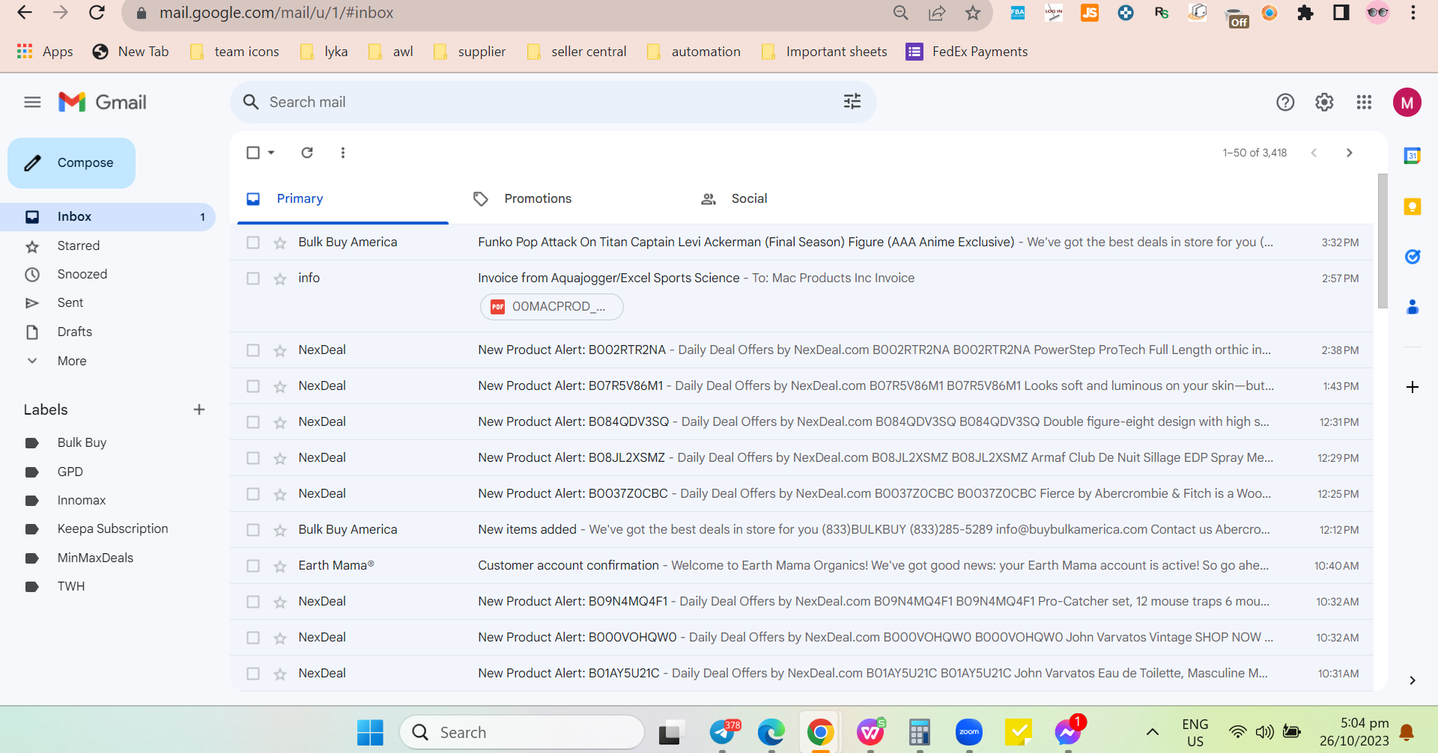Check the B084QDV3SQ NexDeal email
The width and height of the screenshot is (1438, 753).
click(253, 422)
